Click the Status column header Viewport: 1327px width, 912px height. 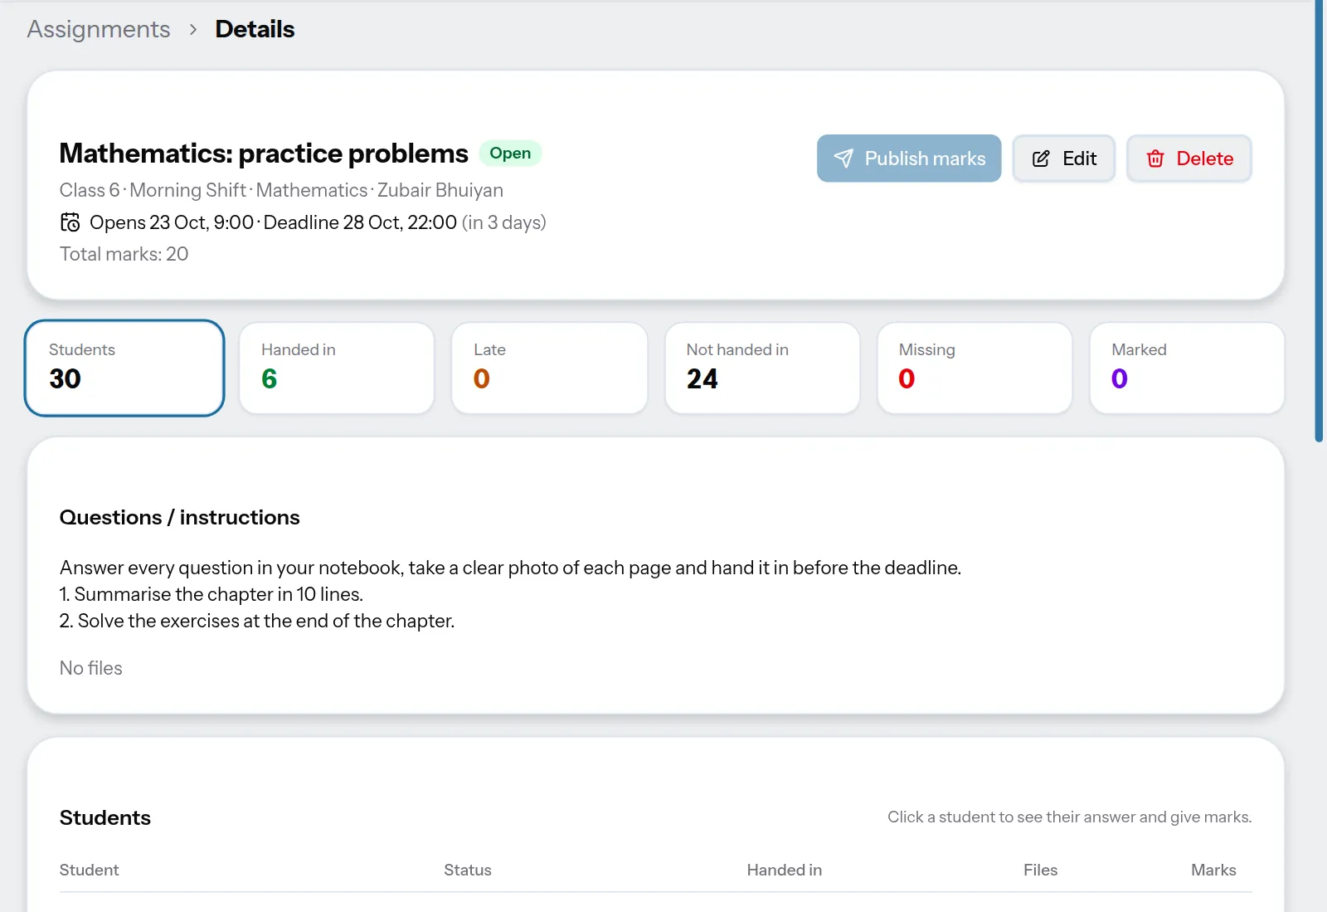(x=468, y=870)
